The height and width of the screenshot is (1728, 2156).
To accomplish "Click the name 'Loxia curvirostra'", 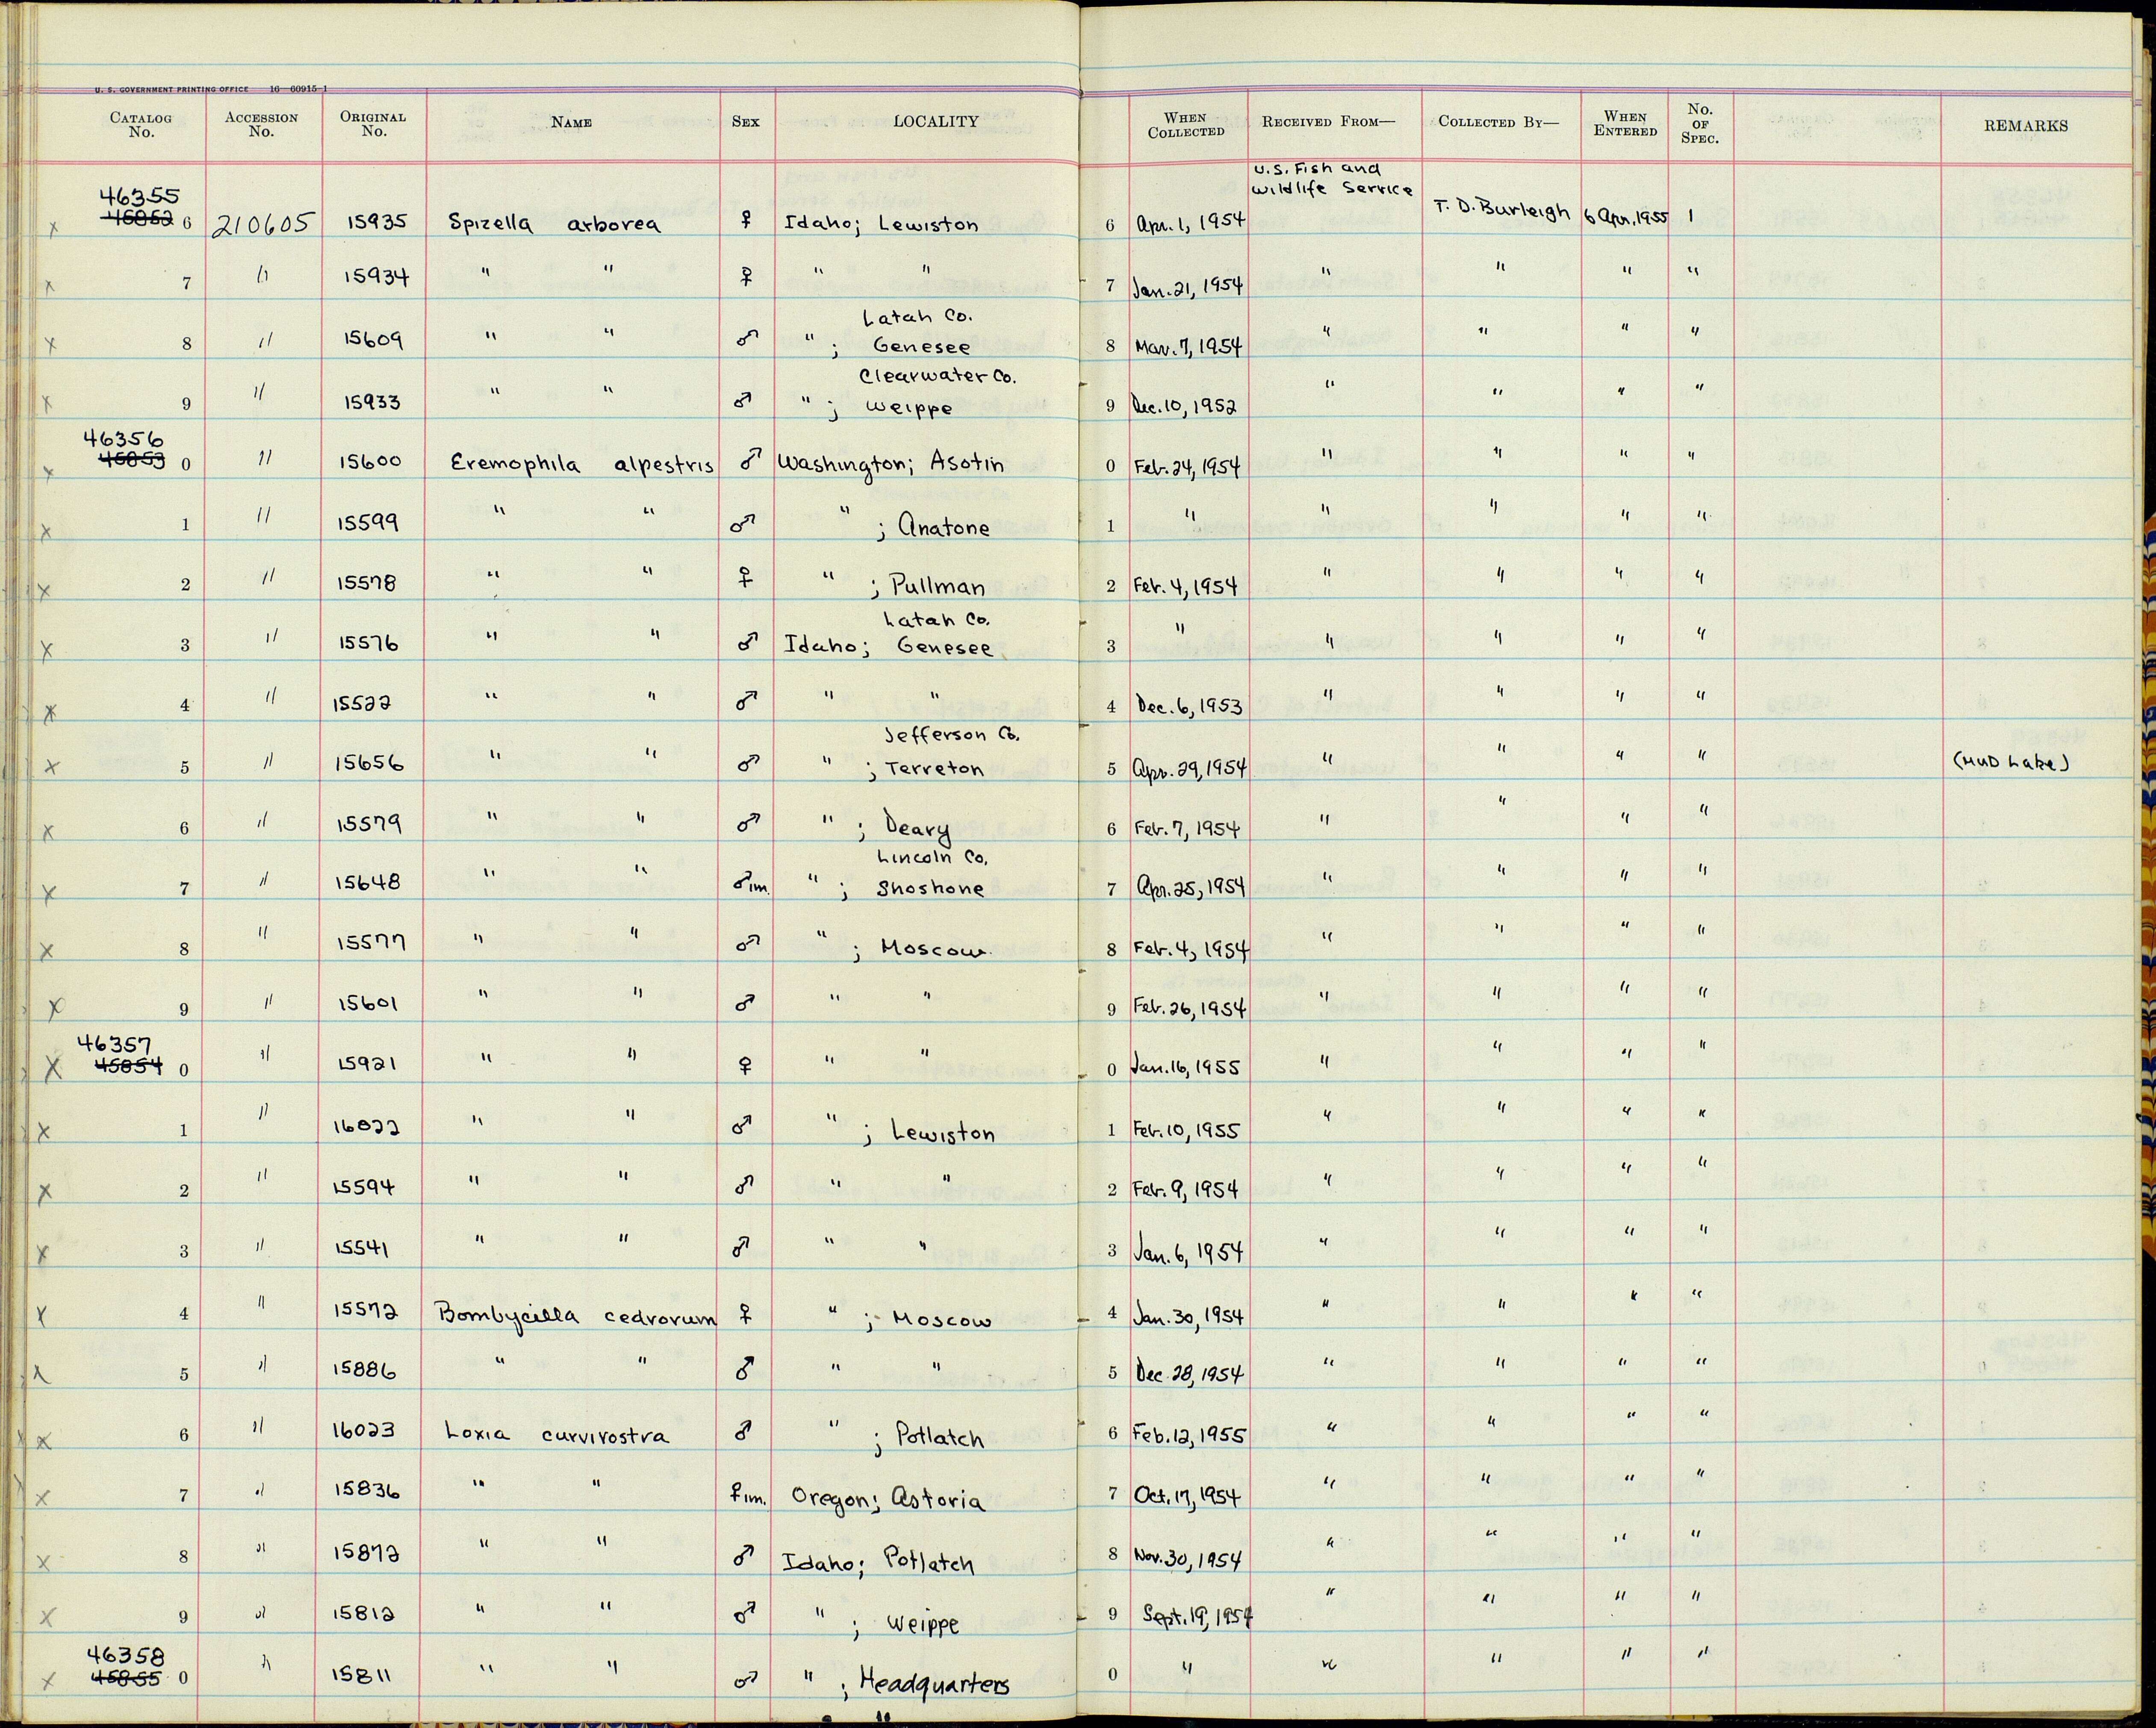I will click(556, 1435).
